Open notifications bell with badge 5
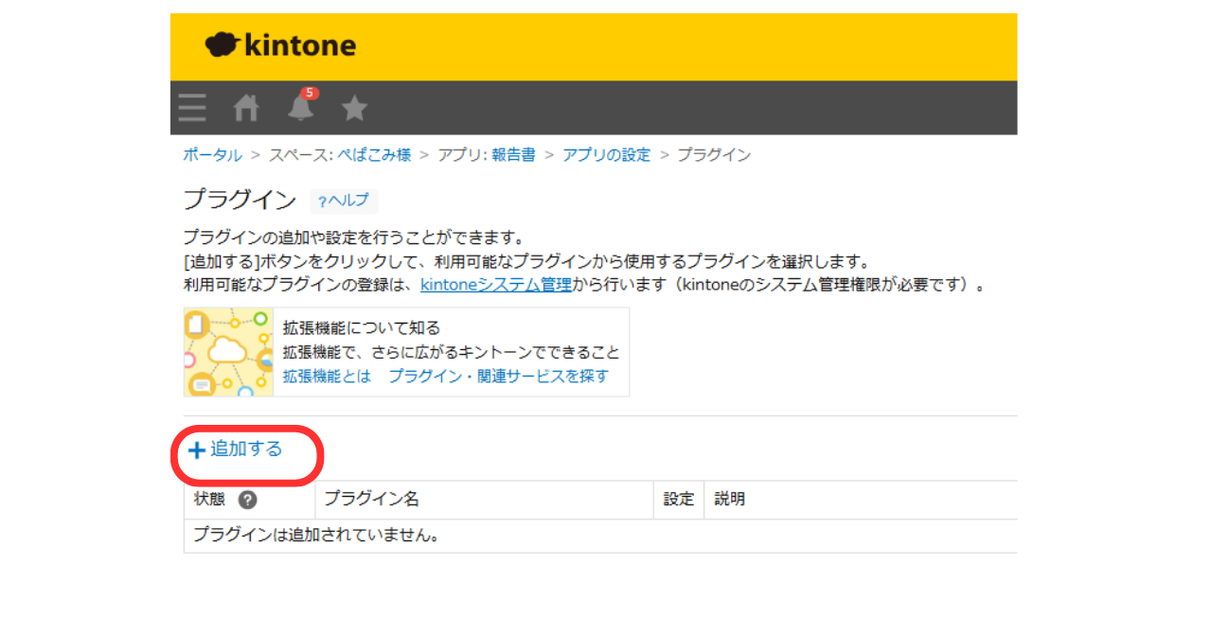The width and height of the screenshot is (1212, 634). pyautogui.click(x=302, y=105)
